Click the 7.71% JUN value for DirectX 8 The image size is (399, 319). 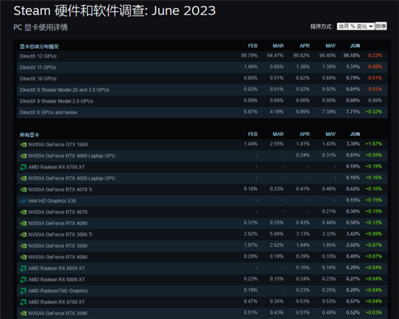(x=352, y=112)
